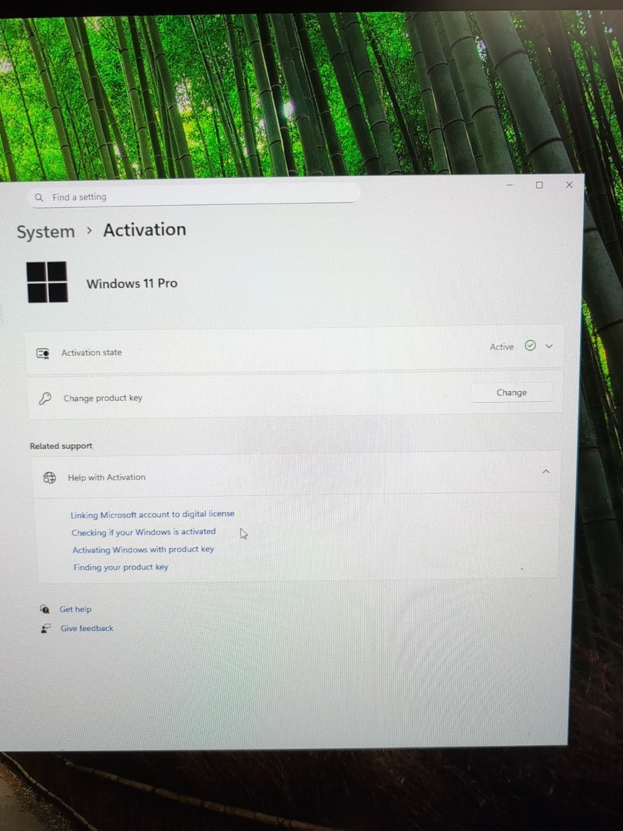
Task: Click the Activation state certificate icon
Action: (43, 354)
